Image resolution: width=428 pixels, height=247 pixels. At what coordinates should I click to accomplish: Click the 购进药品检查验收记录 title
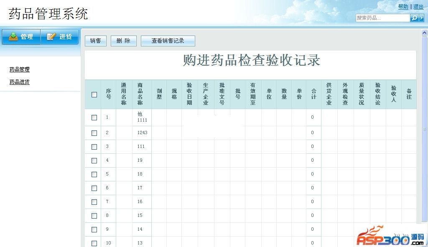pyautogui.click(x=251, y=60)
